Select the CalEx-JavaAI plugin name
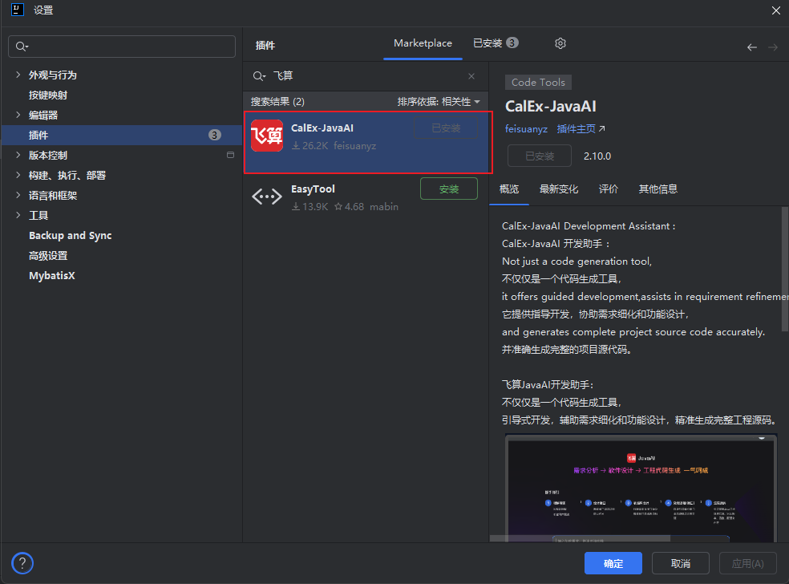The height and width of the screenshot is (584, 789). click(322, 128)
